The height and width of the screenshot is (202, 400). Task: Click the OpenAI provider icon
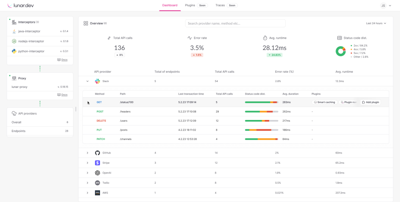97,173
